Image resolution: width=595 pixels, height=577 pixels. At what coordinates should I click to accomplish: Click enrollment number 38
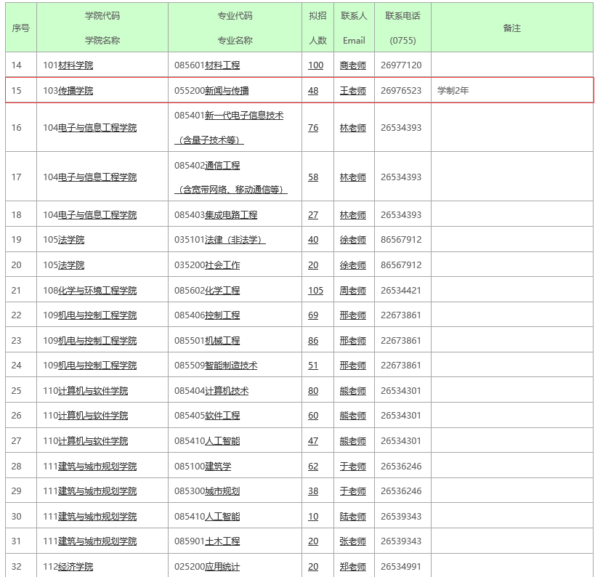coord(313,491)
